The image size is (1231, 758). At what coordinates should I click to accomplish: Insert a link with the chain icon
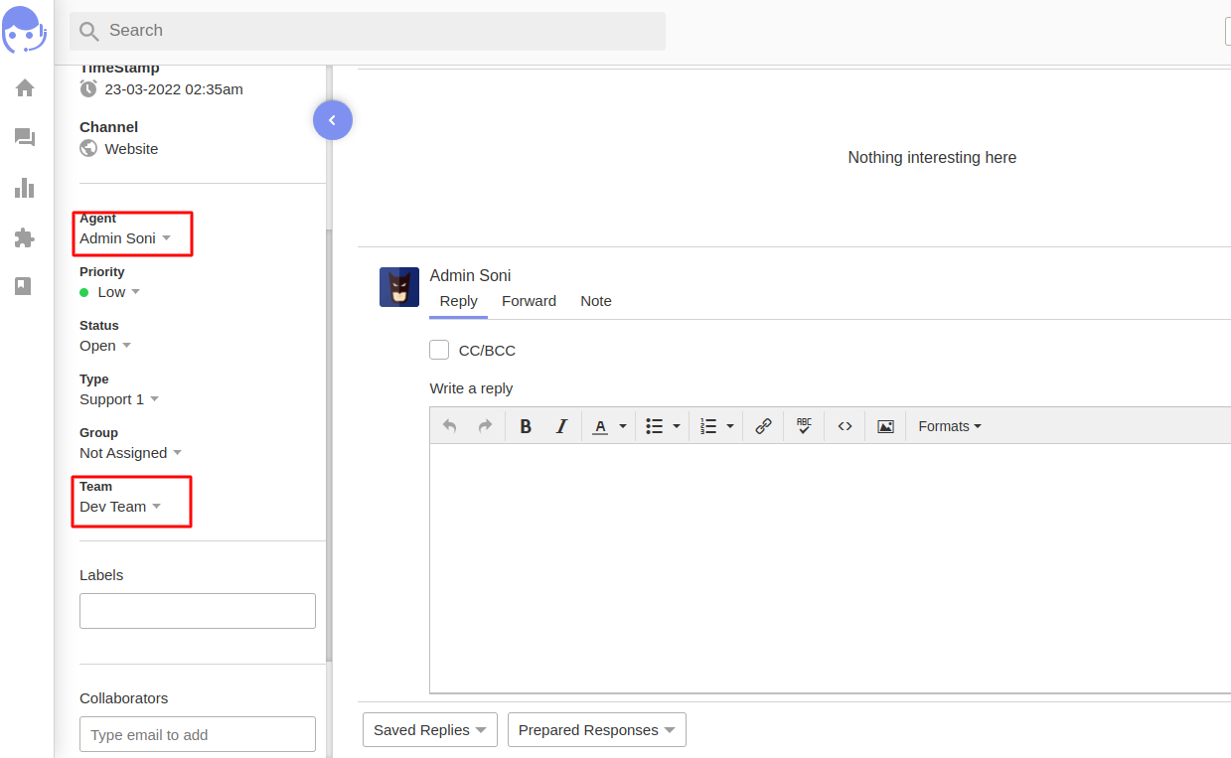(x=763, y=426)
